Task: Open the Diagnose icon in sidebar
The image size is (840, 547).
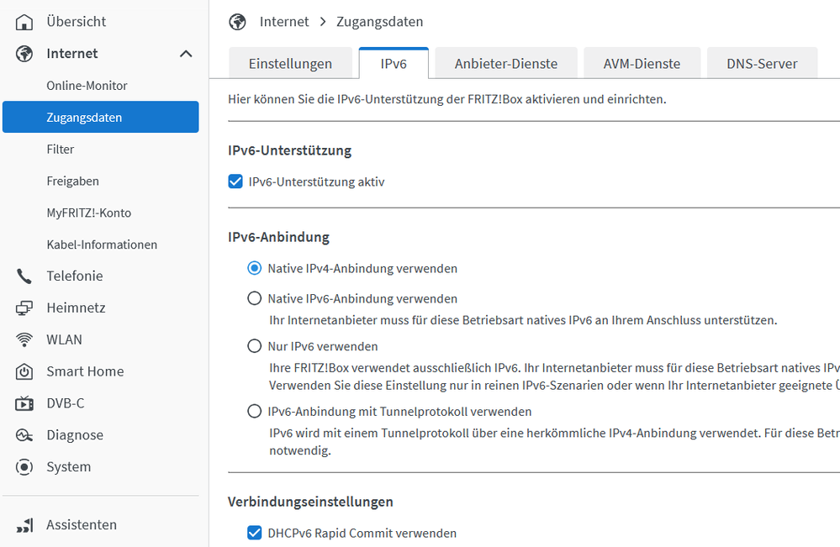Action: click(x=24, y=436)
